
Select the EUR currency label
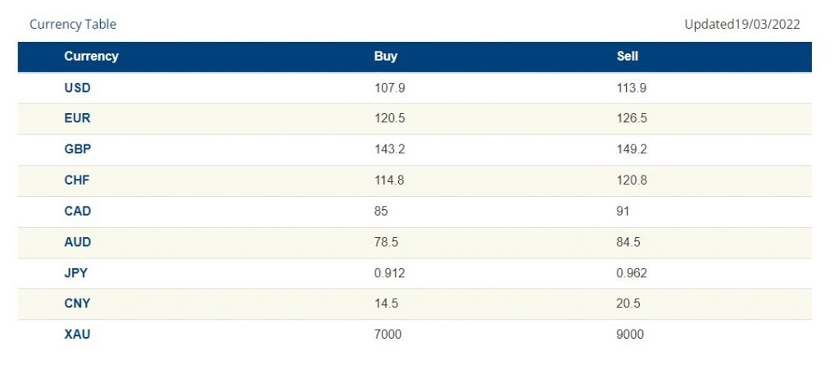click(77, 118)
